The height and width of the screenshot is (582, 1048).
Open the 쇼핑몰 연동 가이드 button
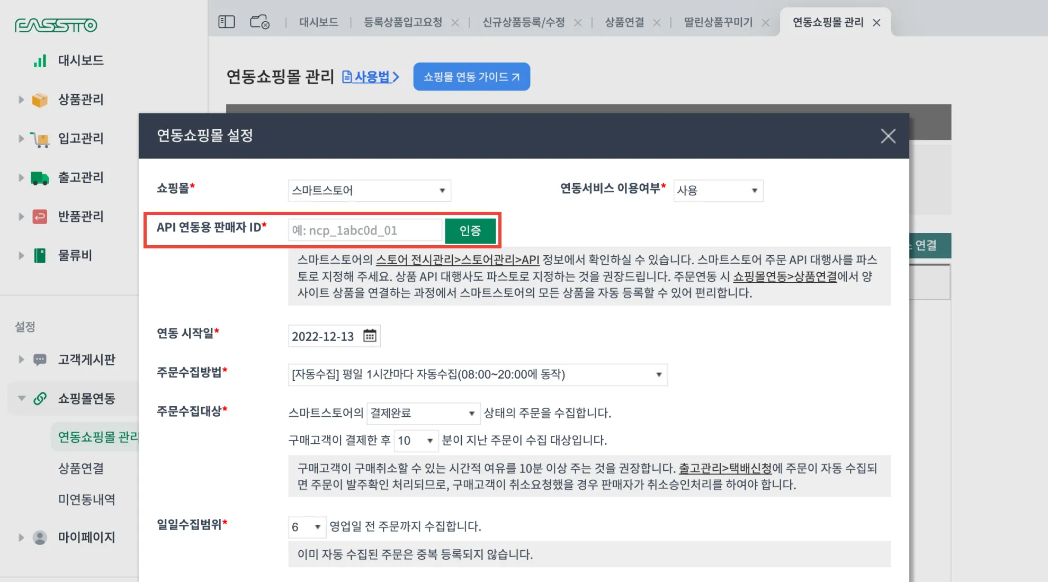click(471, 77)
